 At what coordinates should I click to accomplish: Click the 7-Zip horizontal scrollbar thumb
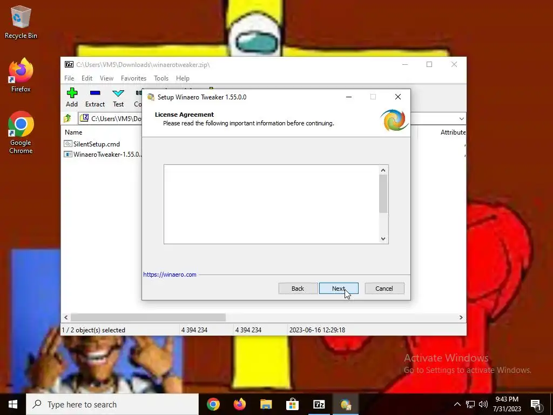pos(148,318)
